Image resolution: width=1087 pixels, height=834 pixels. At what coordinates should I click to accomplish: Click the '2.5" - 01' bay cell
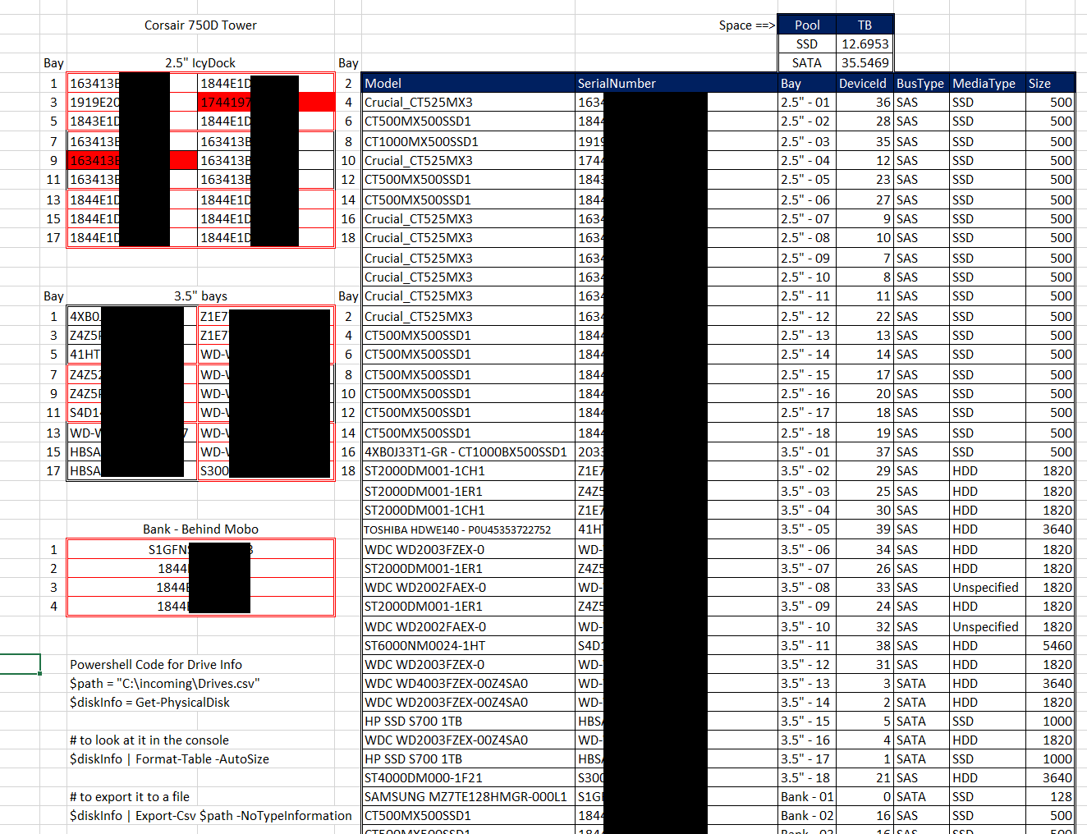click(807, 103)
